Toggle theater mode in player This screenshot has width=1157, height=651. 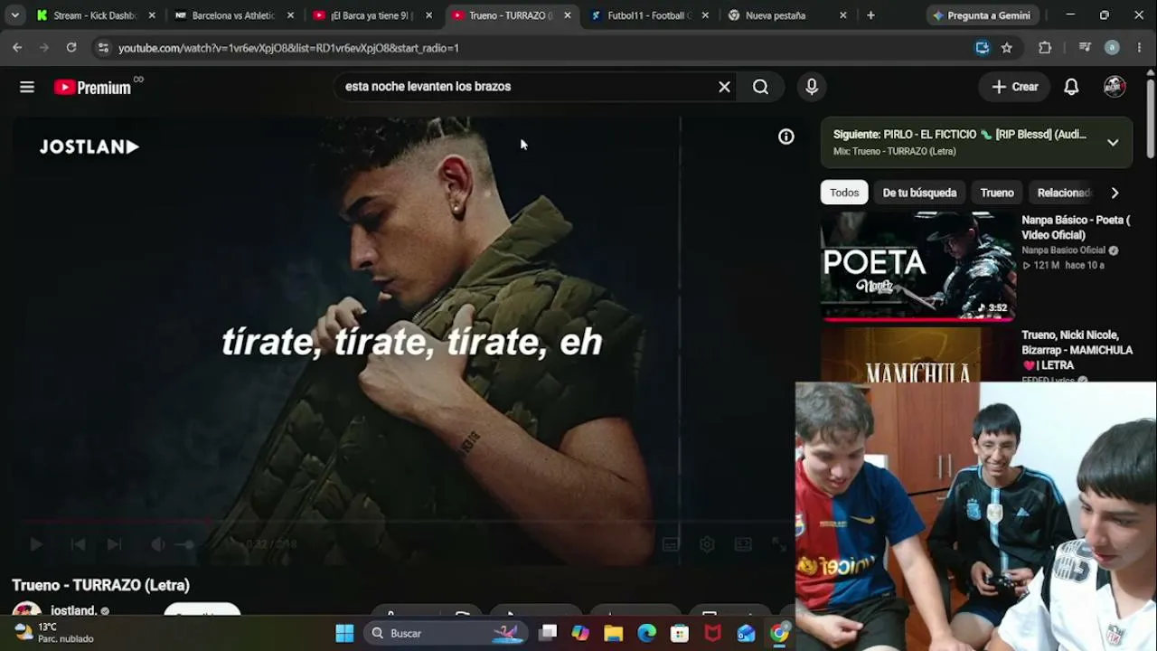(743, 544)
